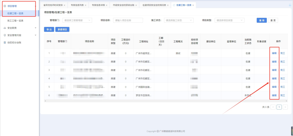Close the 专家信息列表 tab
This screenshot has width=293, height=136.
(85, 5)
